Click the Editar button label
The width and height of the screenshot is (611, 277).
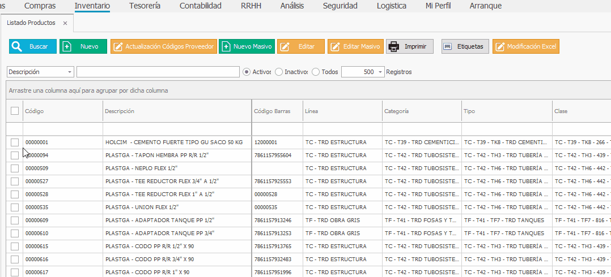[x=307, y=46]
